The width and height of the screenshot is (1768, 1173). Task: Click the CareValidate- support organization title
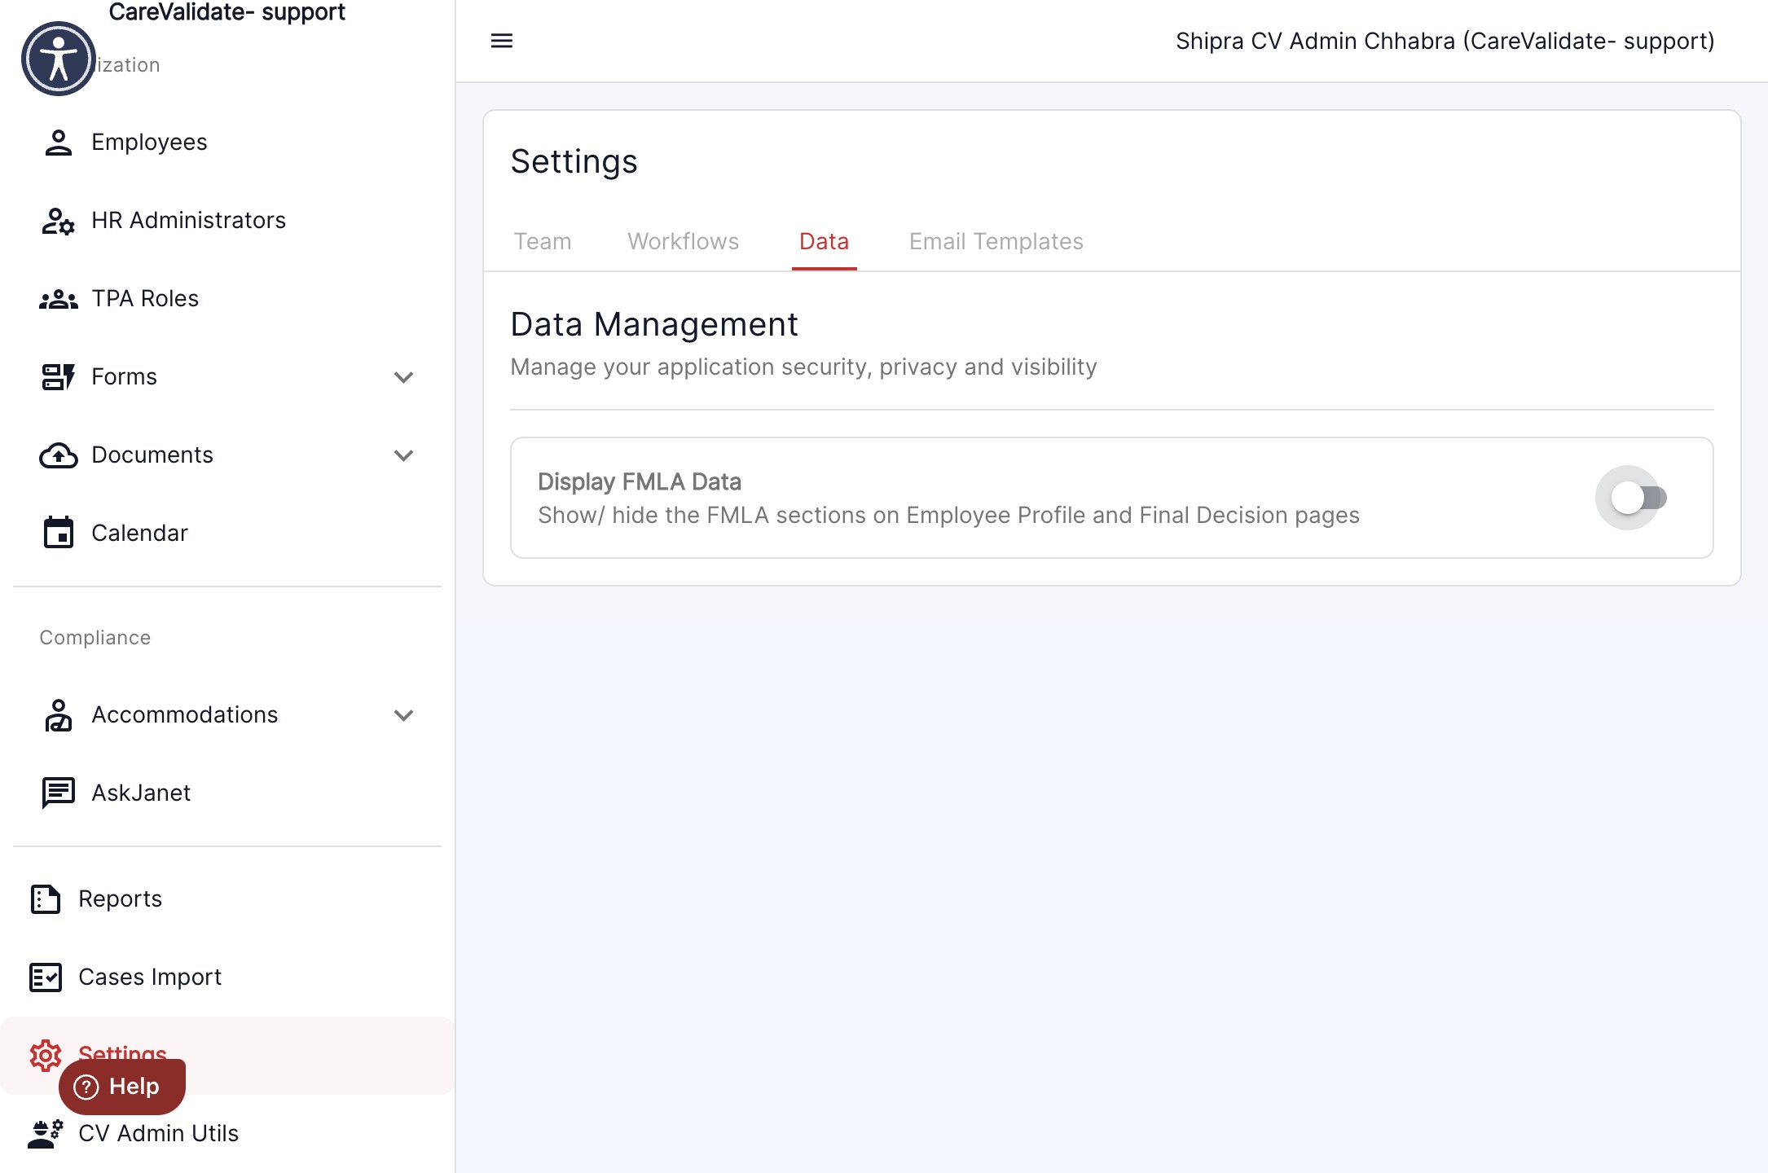coord(227,12)
